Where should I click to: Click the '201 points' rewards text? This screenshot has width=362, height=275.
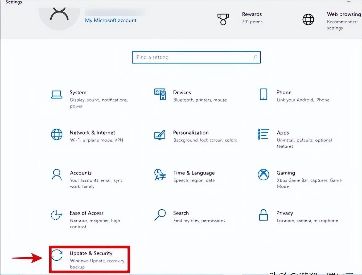[x=252, y=22]
